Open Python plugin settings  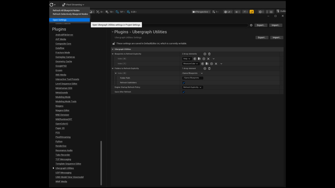point(59,142)
